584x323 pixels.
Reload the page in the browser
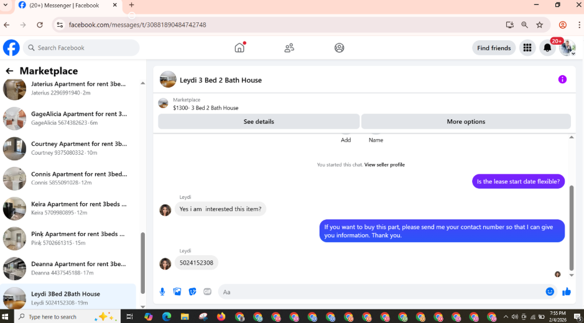(40, 25)
